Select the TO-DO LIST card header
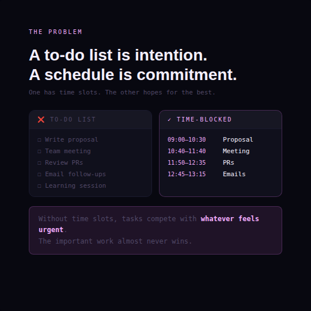The width and height of the screenshot is (311, 311). [x=90, y=120]
